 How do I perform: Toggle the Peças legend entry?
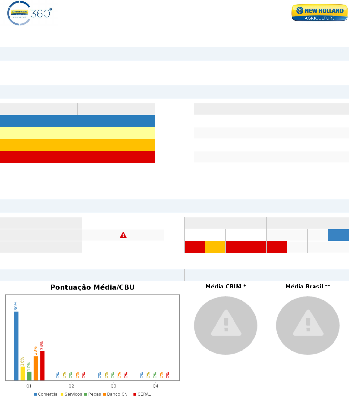click(93, 394)
